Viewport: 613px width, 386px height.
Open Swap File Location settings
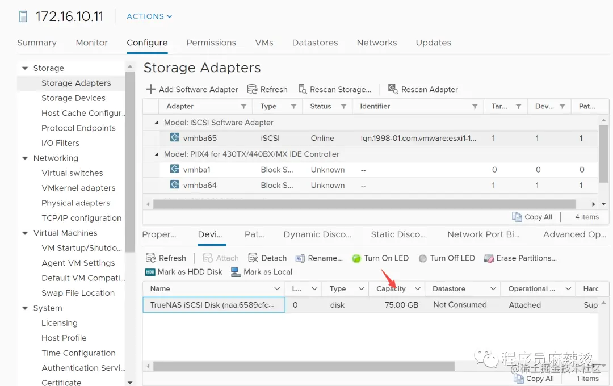tap(78, 293)
